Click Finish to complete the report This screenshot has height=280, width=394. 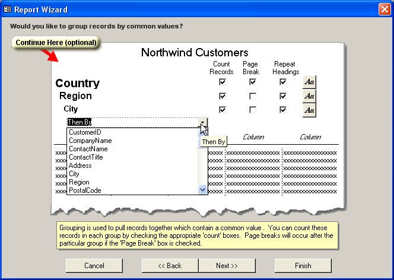(x=303, y=266)
